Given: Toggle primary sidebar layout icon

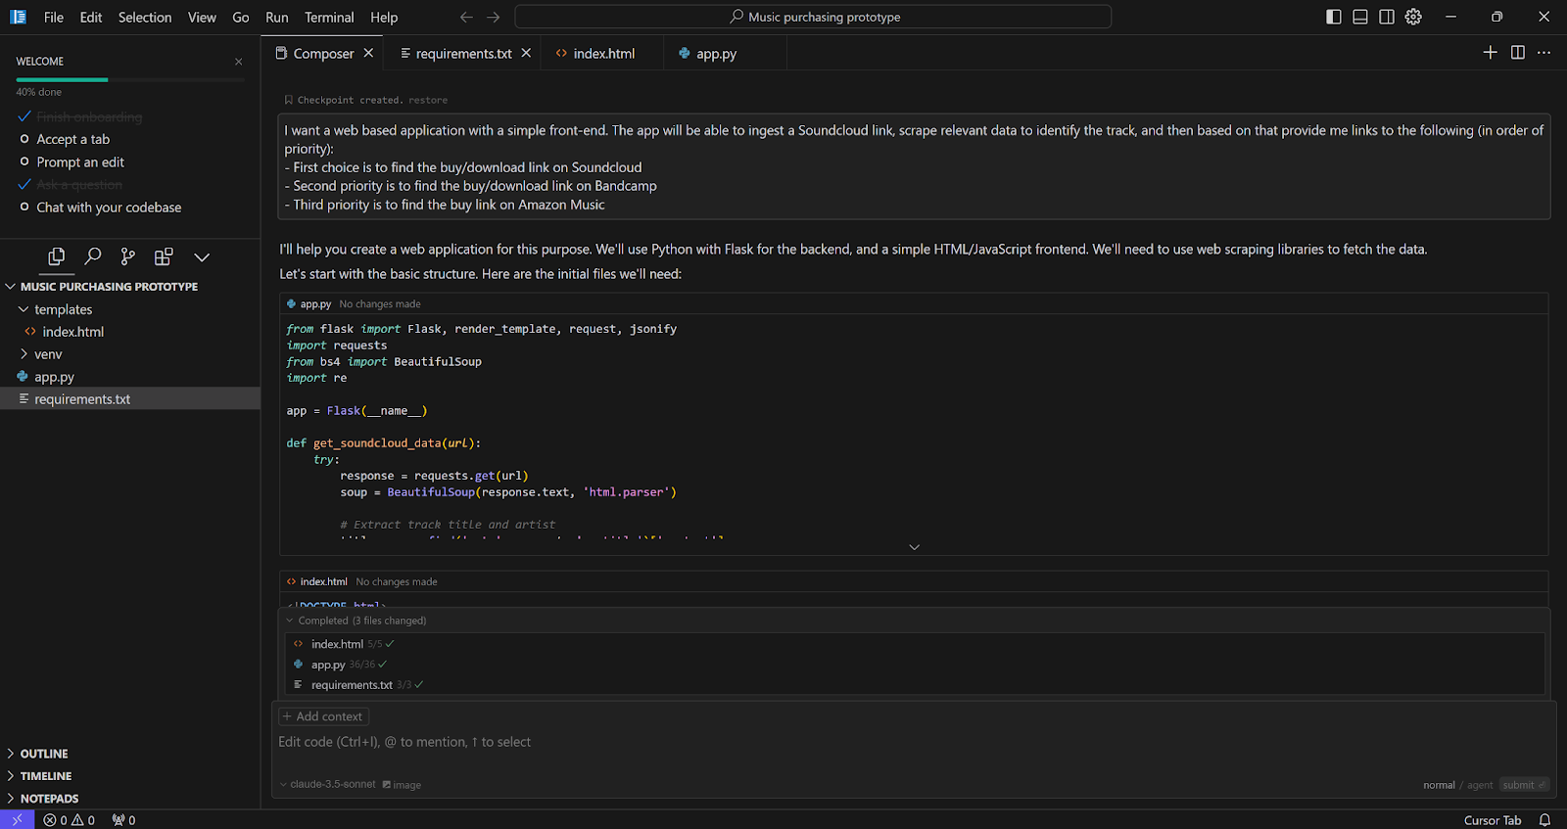Looking at the screenshot, I should [x=1334, y=17].
